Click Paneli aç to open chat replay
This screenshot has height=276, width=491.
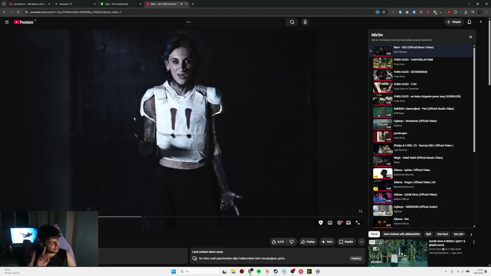pyautogui.click(x=356, y=258)
